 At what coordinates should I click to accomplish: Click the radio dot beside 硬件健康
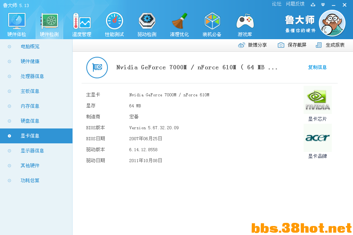tap(9, 61)
